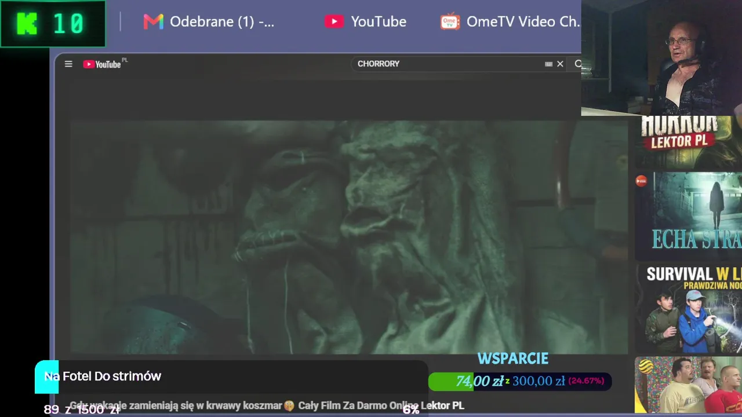Screen dimensions: 742x417
Task: Click the horror movie video player
Action: [349, 237]
